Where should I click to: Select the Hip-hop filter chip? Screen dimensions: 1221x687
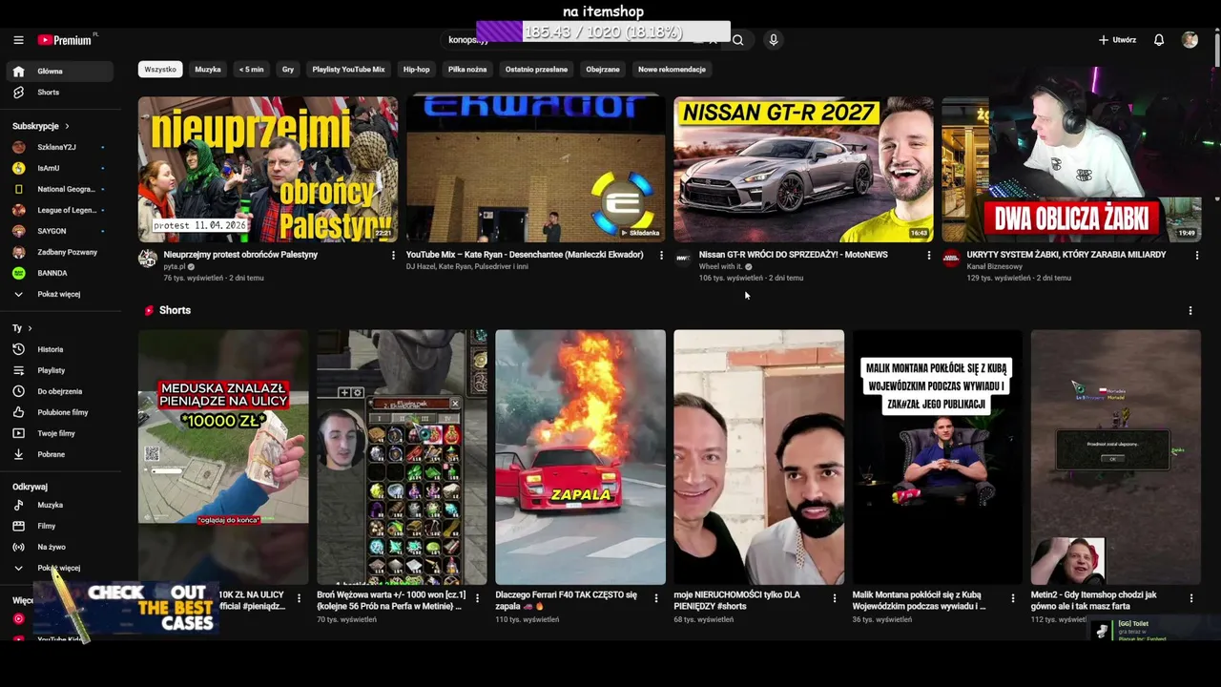point(416,70)
